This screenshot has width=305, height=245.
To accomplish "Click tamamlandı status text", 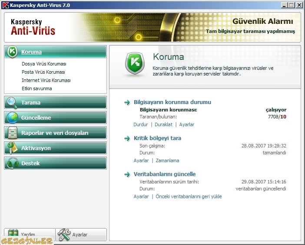I will coord(274,153).
